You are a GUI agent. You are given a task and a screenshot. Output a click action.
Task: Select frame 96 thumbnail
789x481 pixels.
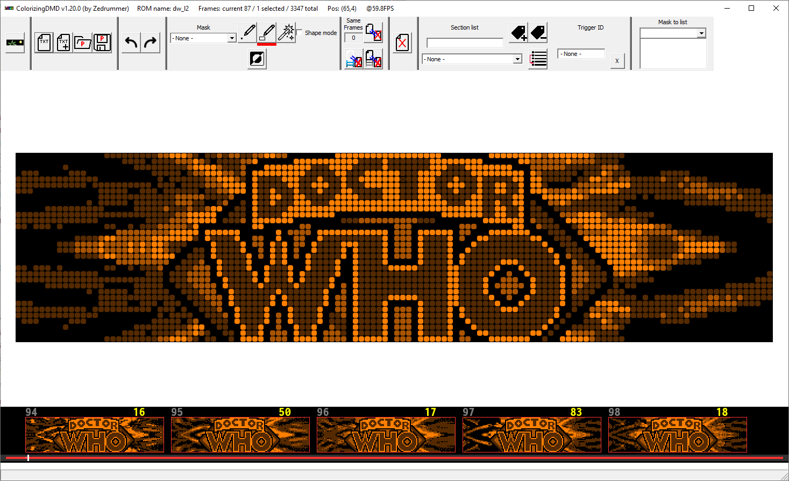386,435
